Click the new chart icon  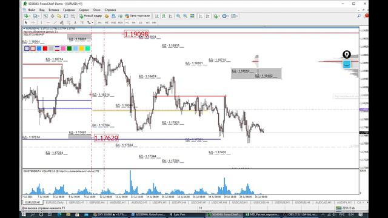pyautogui.click(x=25, y=16)
